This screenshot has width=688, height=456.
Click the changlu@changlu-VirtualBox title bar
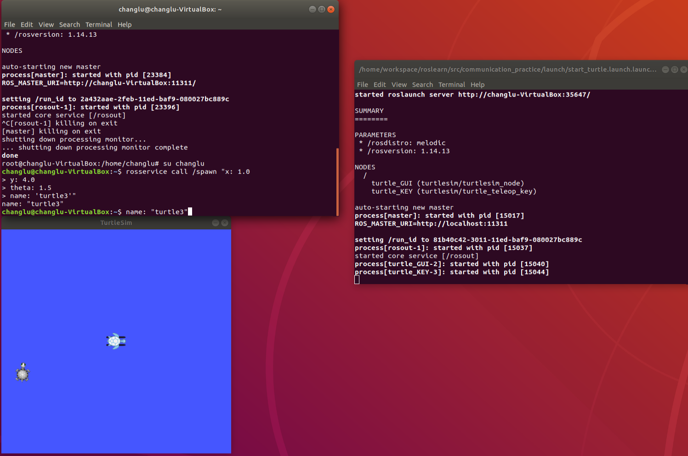point(170,9)
